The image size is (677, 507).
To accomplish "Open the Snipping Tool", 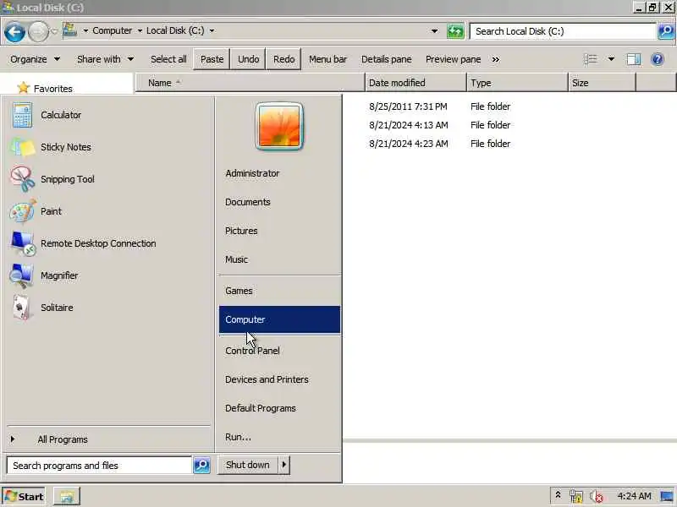I will tap(108, 179).
